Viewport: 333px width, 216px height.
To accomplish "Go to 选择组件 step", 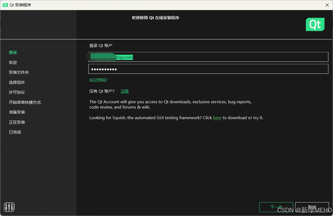I will [17, 82].
